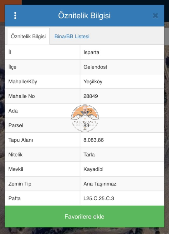169x234 pixels.
Task: Click the İlçe row label
Action: (x=12, y=67)
